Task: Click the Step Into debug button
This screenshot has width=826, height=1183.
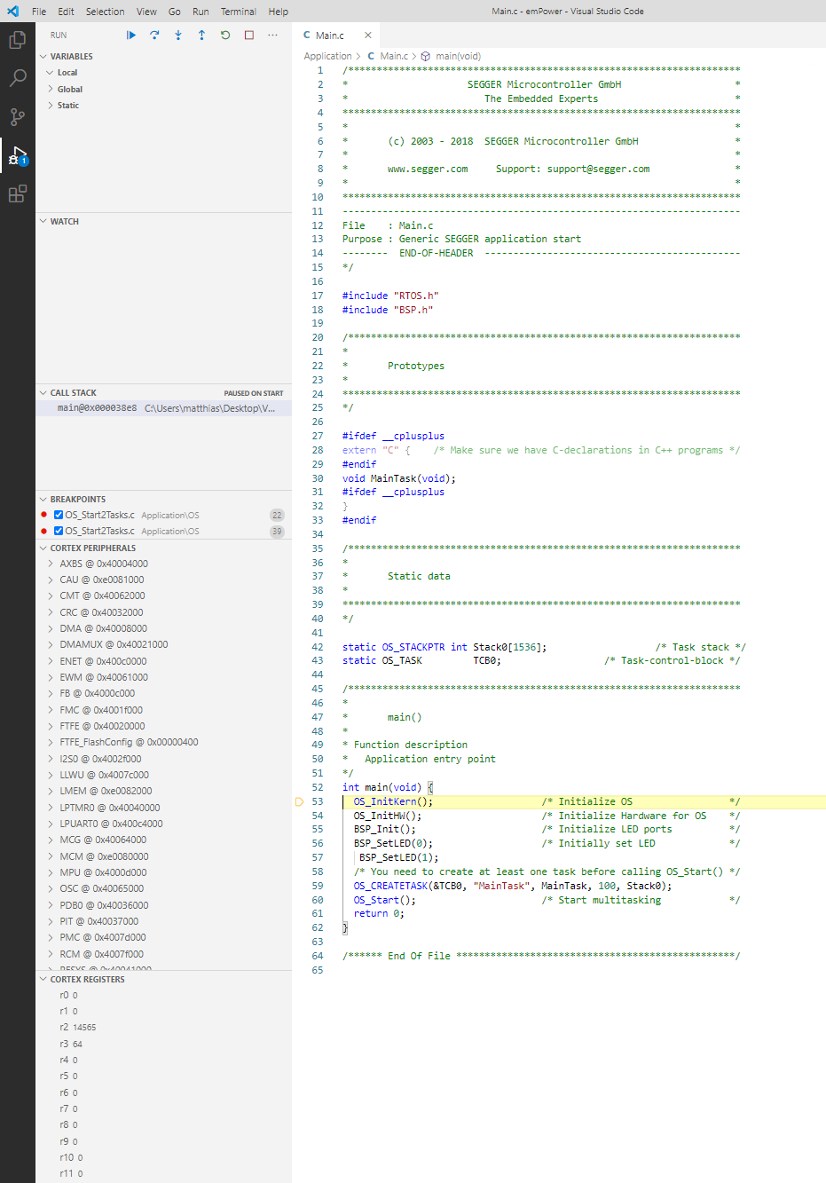Action: tap(178, 35)
